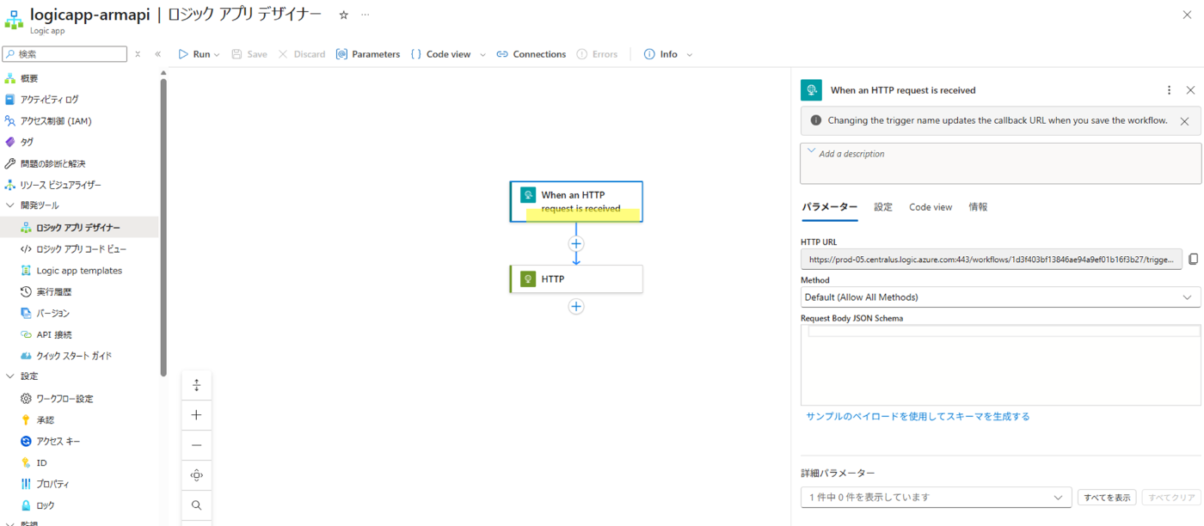Click the HTTP URL field

[992, 260]
